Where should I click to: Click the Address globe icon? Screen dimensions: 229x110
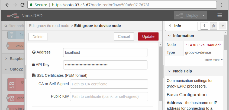click(x=34, y=52)
